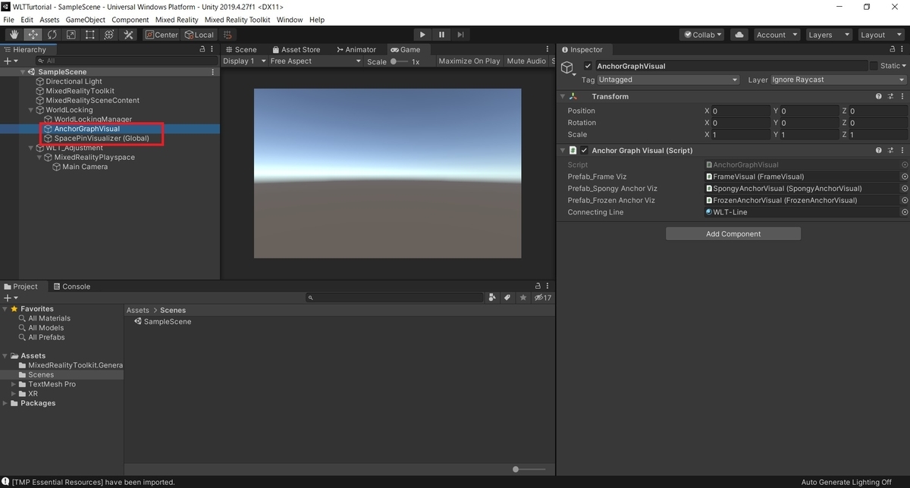Open object picker for Connecting Line

(x=904, y=212)
